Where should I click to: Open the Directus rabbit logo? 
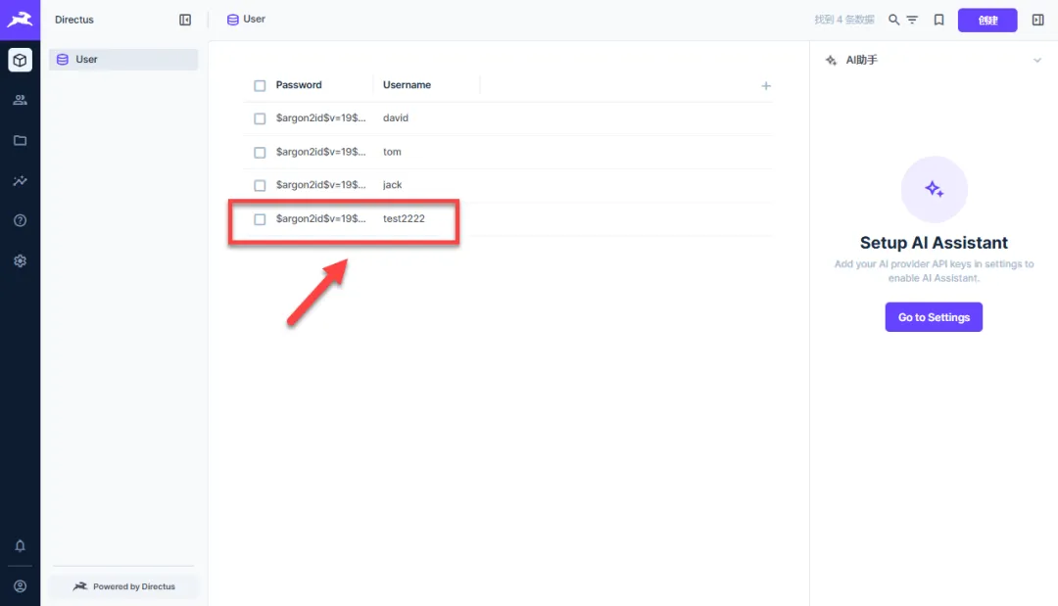tap(20, 20)
